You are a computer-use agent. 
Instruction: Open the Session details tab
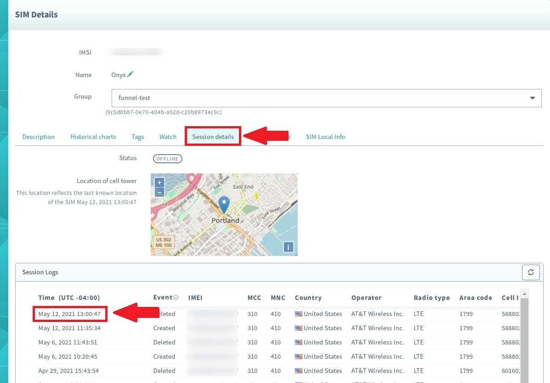[213, 137]
